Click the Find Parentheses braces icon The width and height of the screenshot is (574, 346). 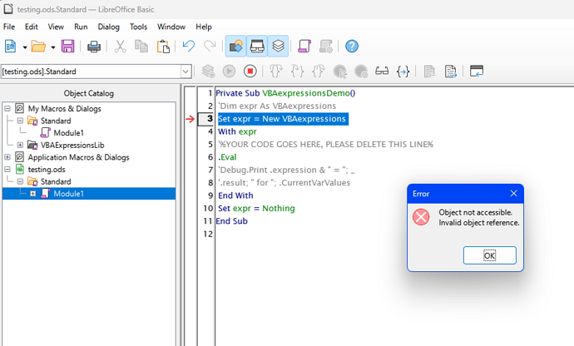(x=403, y=71)
